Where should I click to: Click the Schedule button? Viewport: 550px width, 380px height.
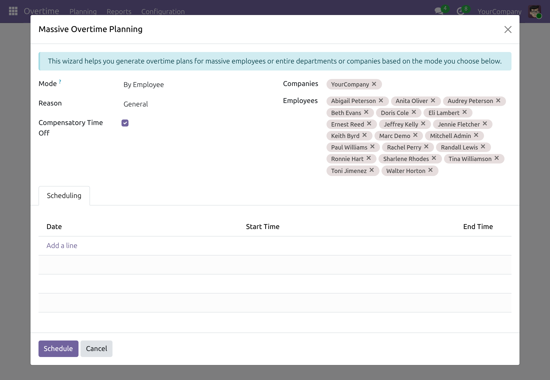[x=58, y=348]
